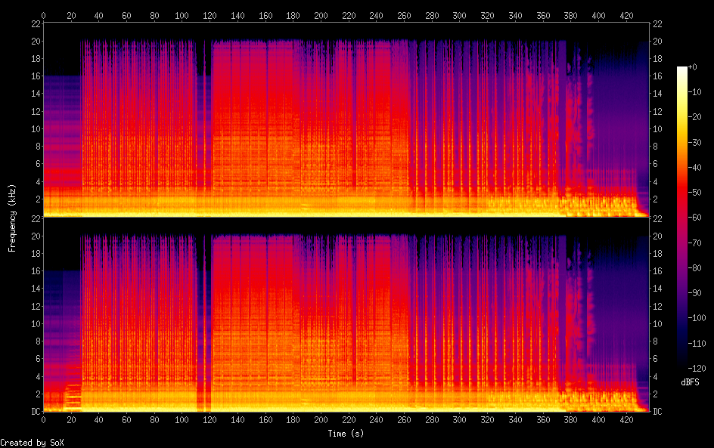This screenshot has height=448, width=714.
Task: Click the "dBFS" label under the color scale
Action: pos(690,382)
